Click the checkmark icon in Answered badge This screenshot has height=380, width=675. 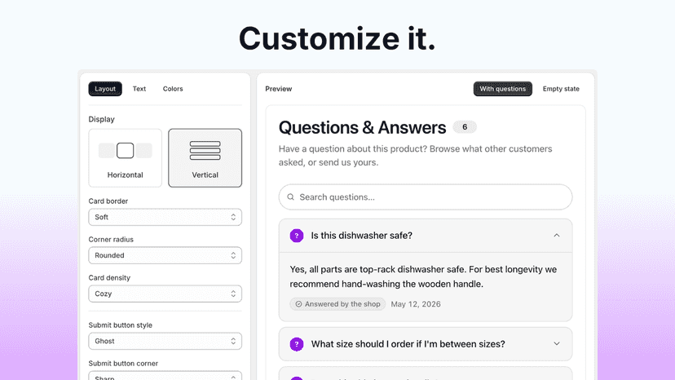pyautogui.click(x=298, y=304)
